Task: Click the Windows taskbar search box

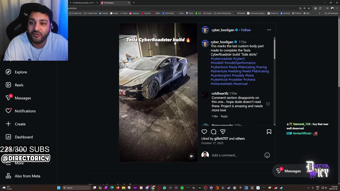Action: pos(76,188)
